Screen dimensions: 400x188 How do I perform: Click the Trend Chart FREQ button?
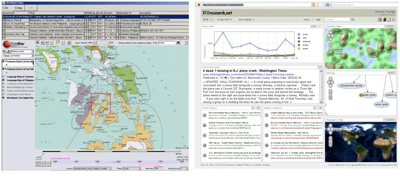[x=313, y=27]
